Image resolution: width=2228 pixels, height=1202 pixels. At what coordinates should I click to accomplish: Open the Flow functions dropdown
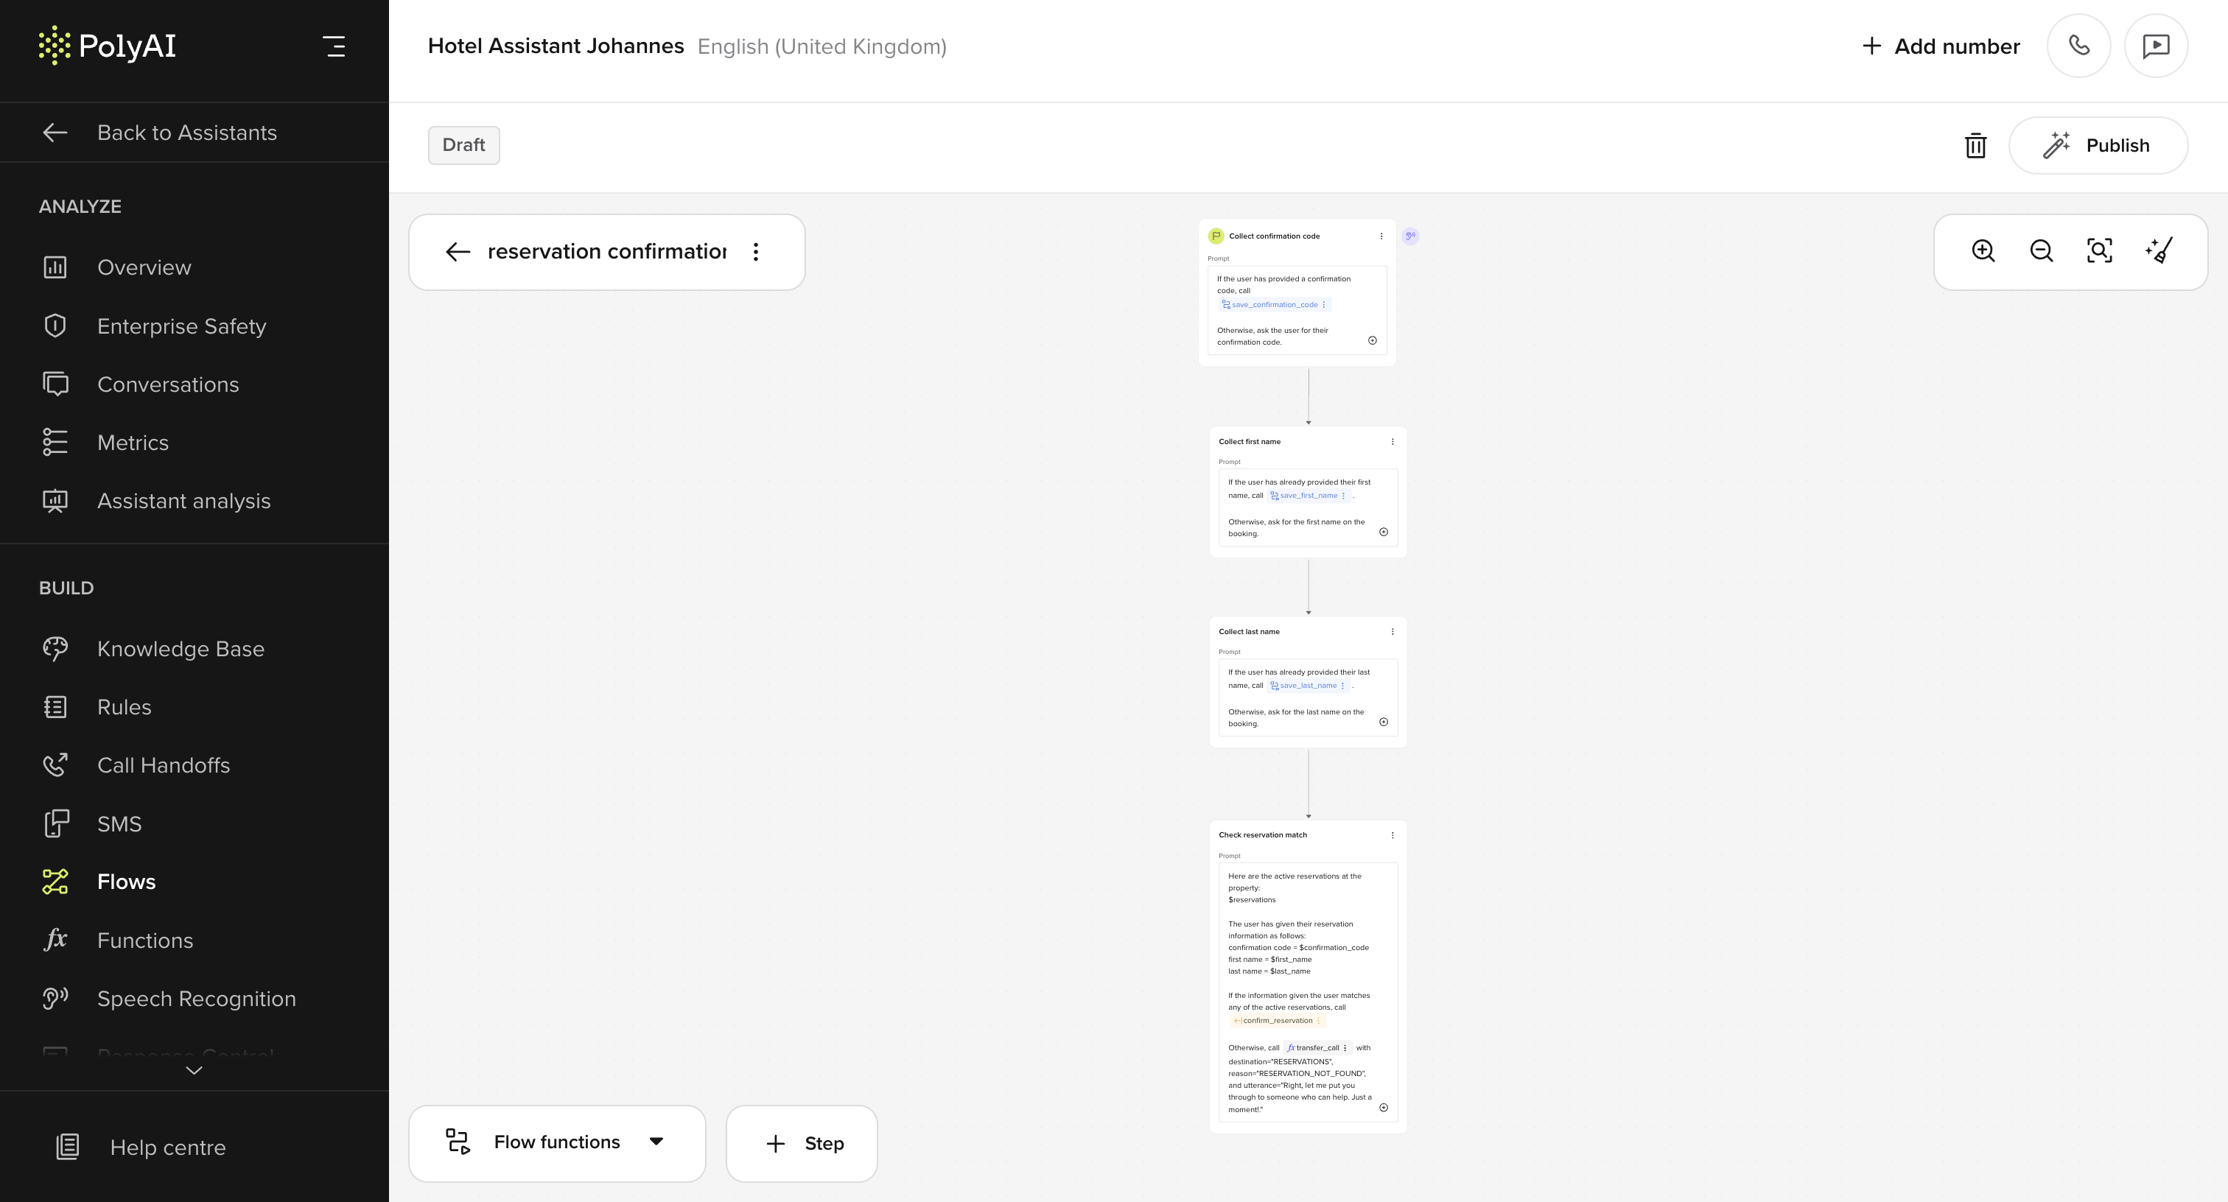[557, 1143]
